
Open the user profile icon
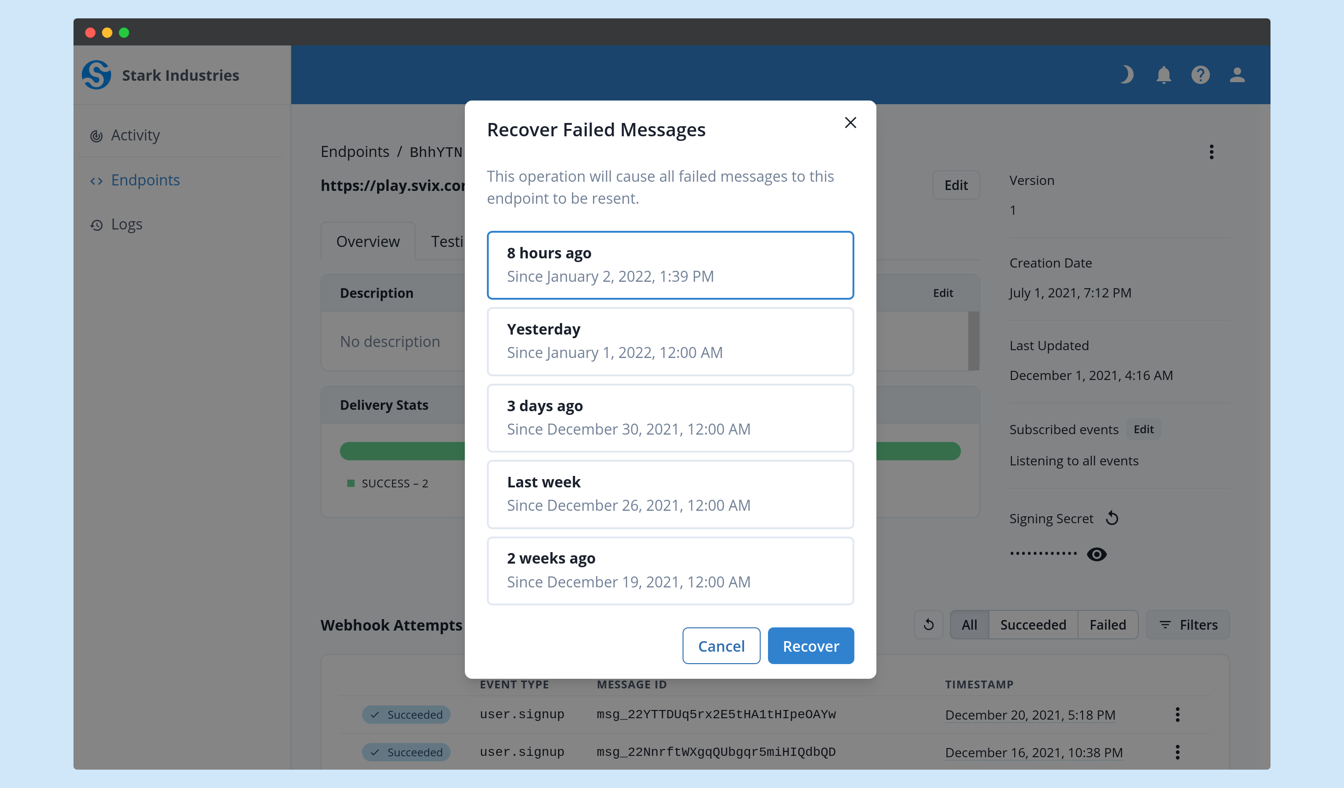point(1238,75)
